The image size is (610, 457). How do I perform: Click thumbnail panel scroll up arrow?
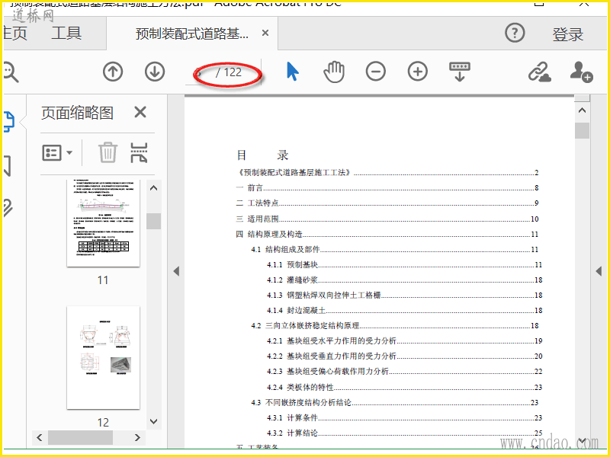pyautogui.click(x=154, y=188)
